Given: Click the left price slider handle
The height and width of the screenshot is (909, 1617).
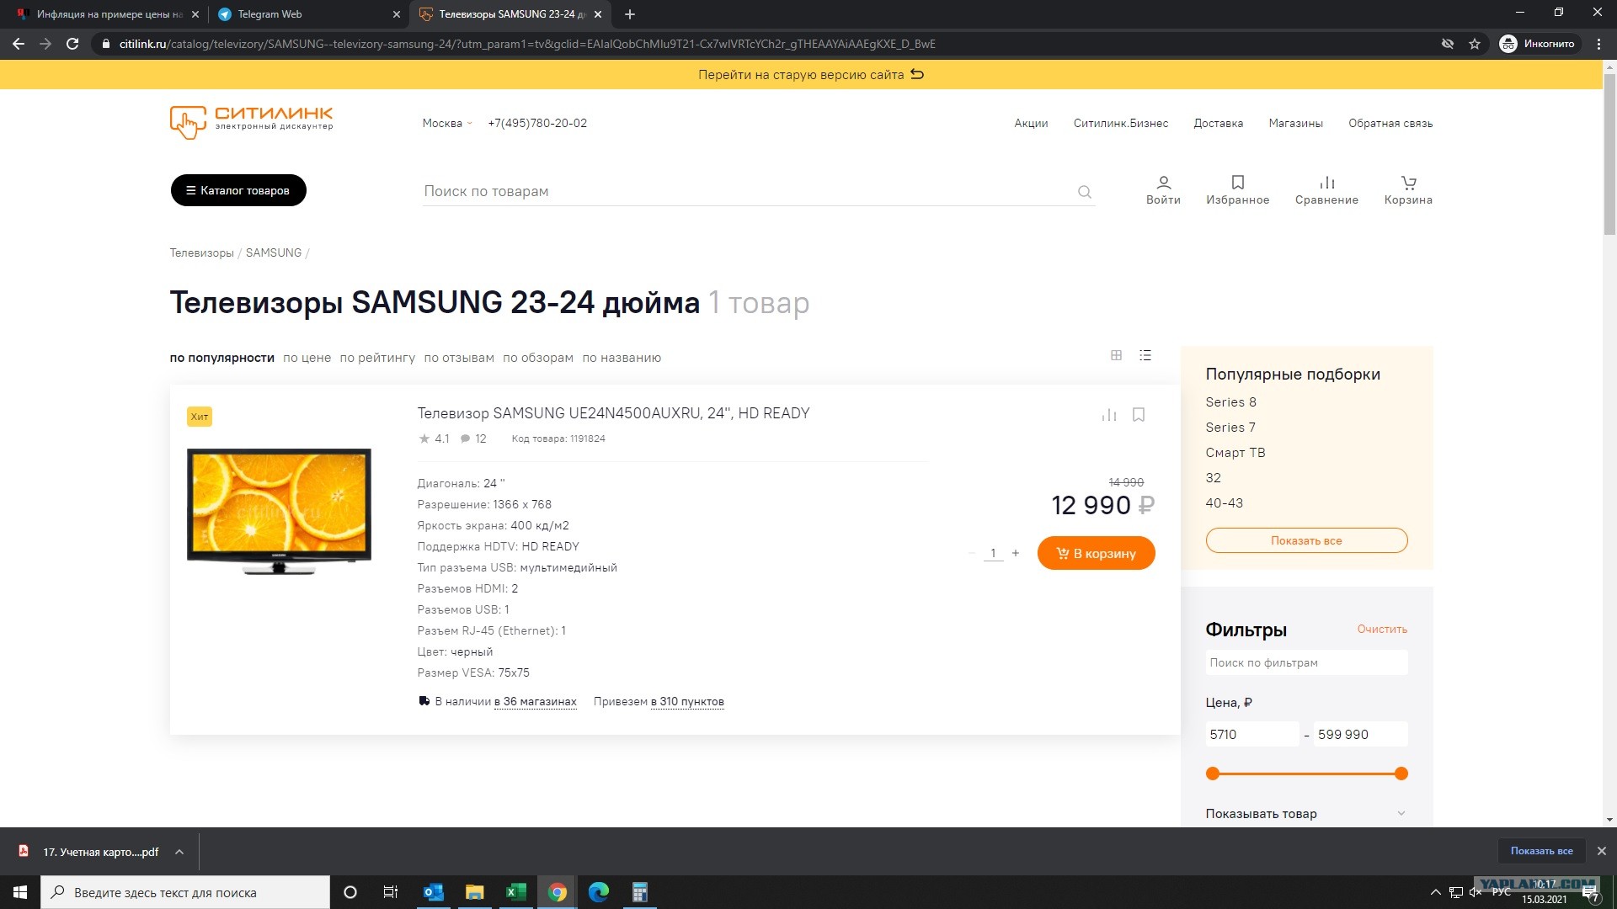Looking at the screenshot, I should click(1213, 773).
